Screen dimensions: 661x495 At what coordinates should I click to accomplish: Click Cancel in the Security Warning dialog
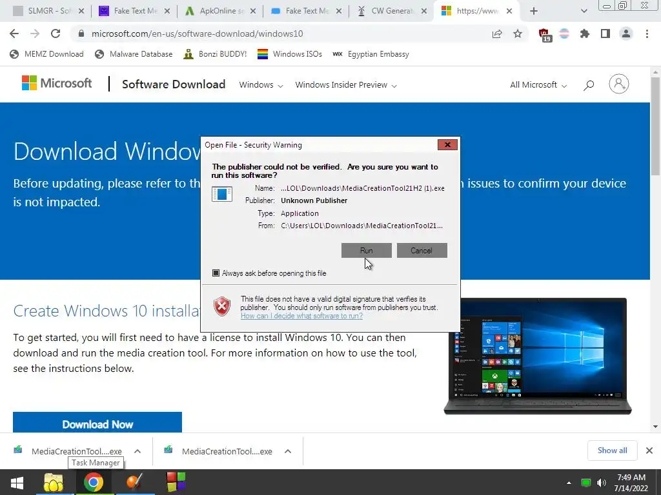[422, 251]
